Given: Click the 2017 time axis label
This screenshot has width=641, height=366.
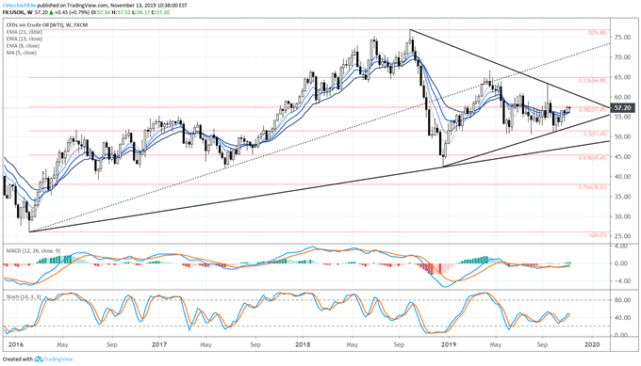Looking at the screenshot, I should click(159, 344).
